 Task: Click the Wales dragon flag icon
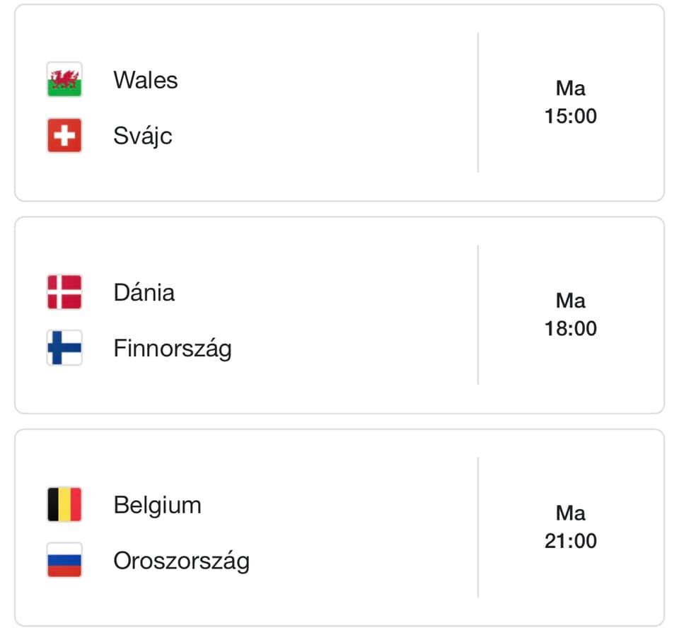(64, 80)
